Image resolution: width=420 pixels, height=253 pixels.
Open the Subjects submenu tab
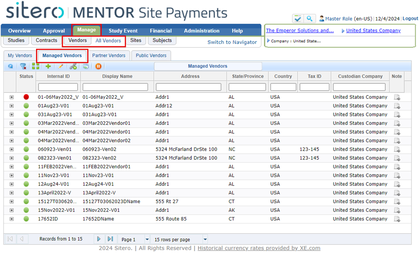pos(162,40)
